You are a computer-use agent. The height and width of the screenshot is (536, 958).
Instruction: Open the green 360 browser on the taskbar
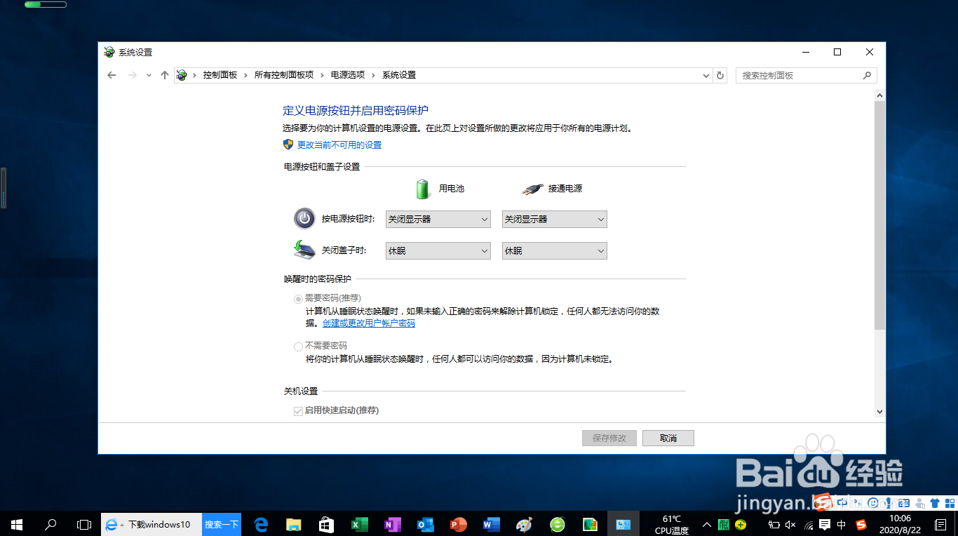pyautogui.click(x=557, y=524)
